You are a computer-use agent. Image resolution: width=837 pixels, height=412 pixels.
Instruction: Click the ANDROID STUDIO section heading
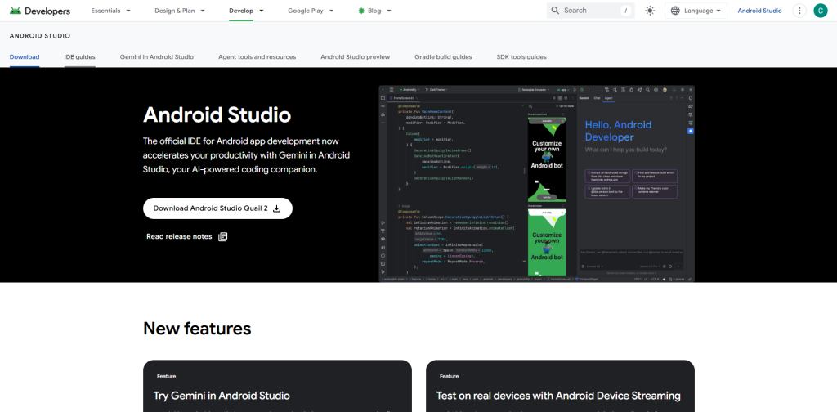point(40,36)
